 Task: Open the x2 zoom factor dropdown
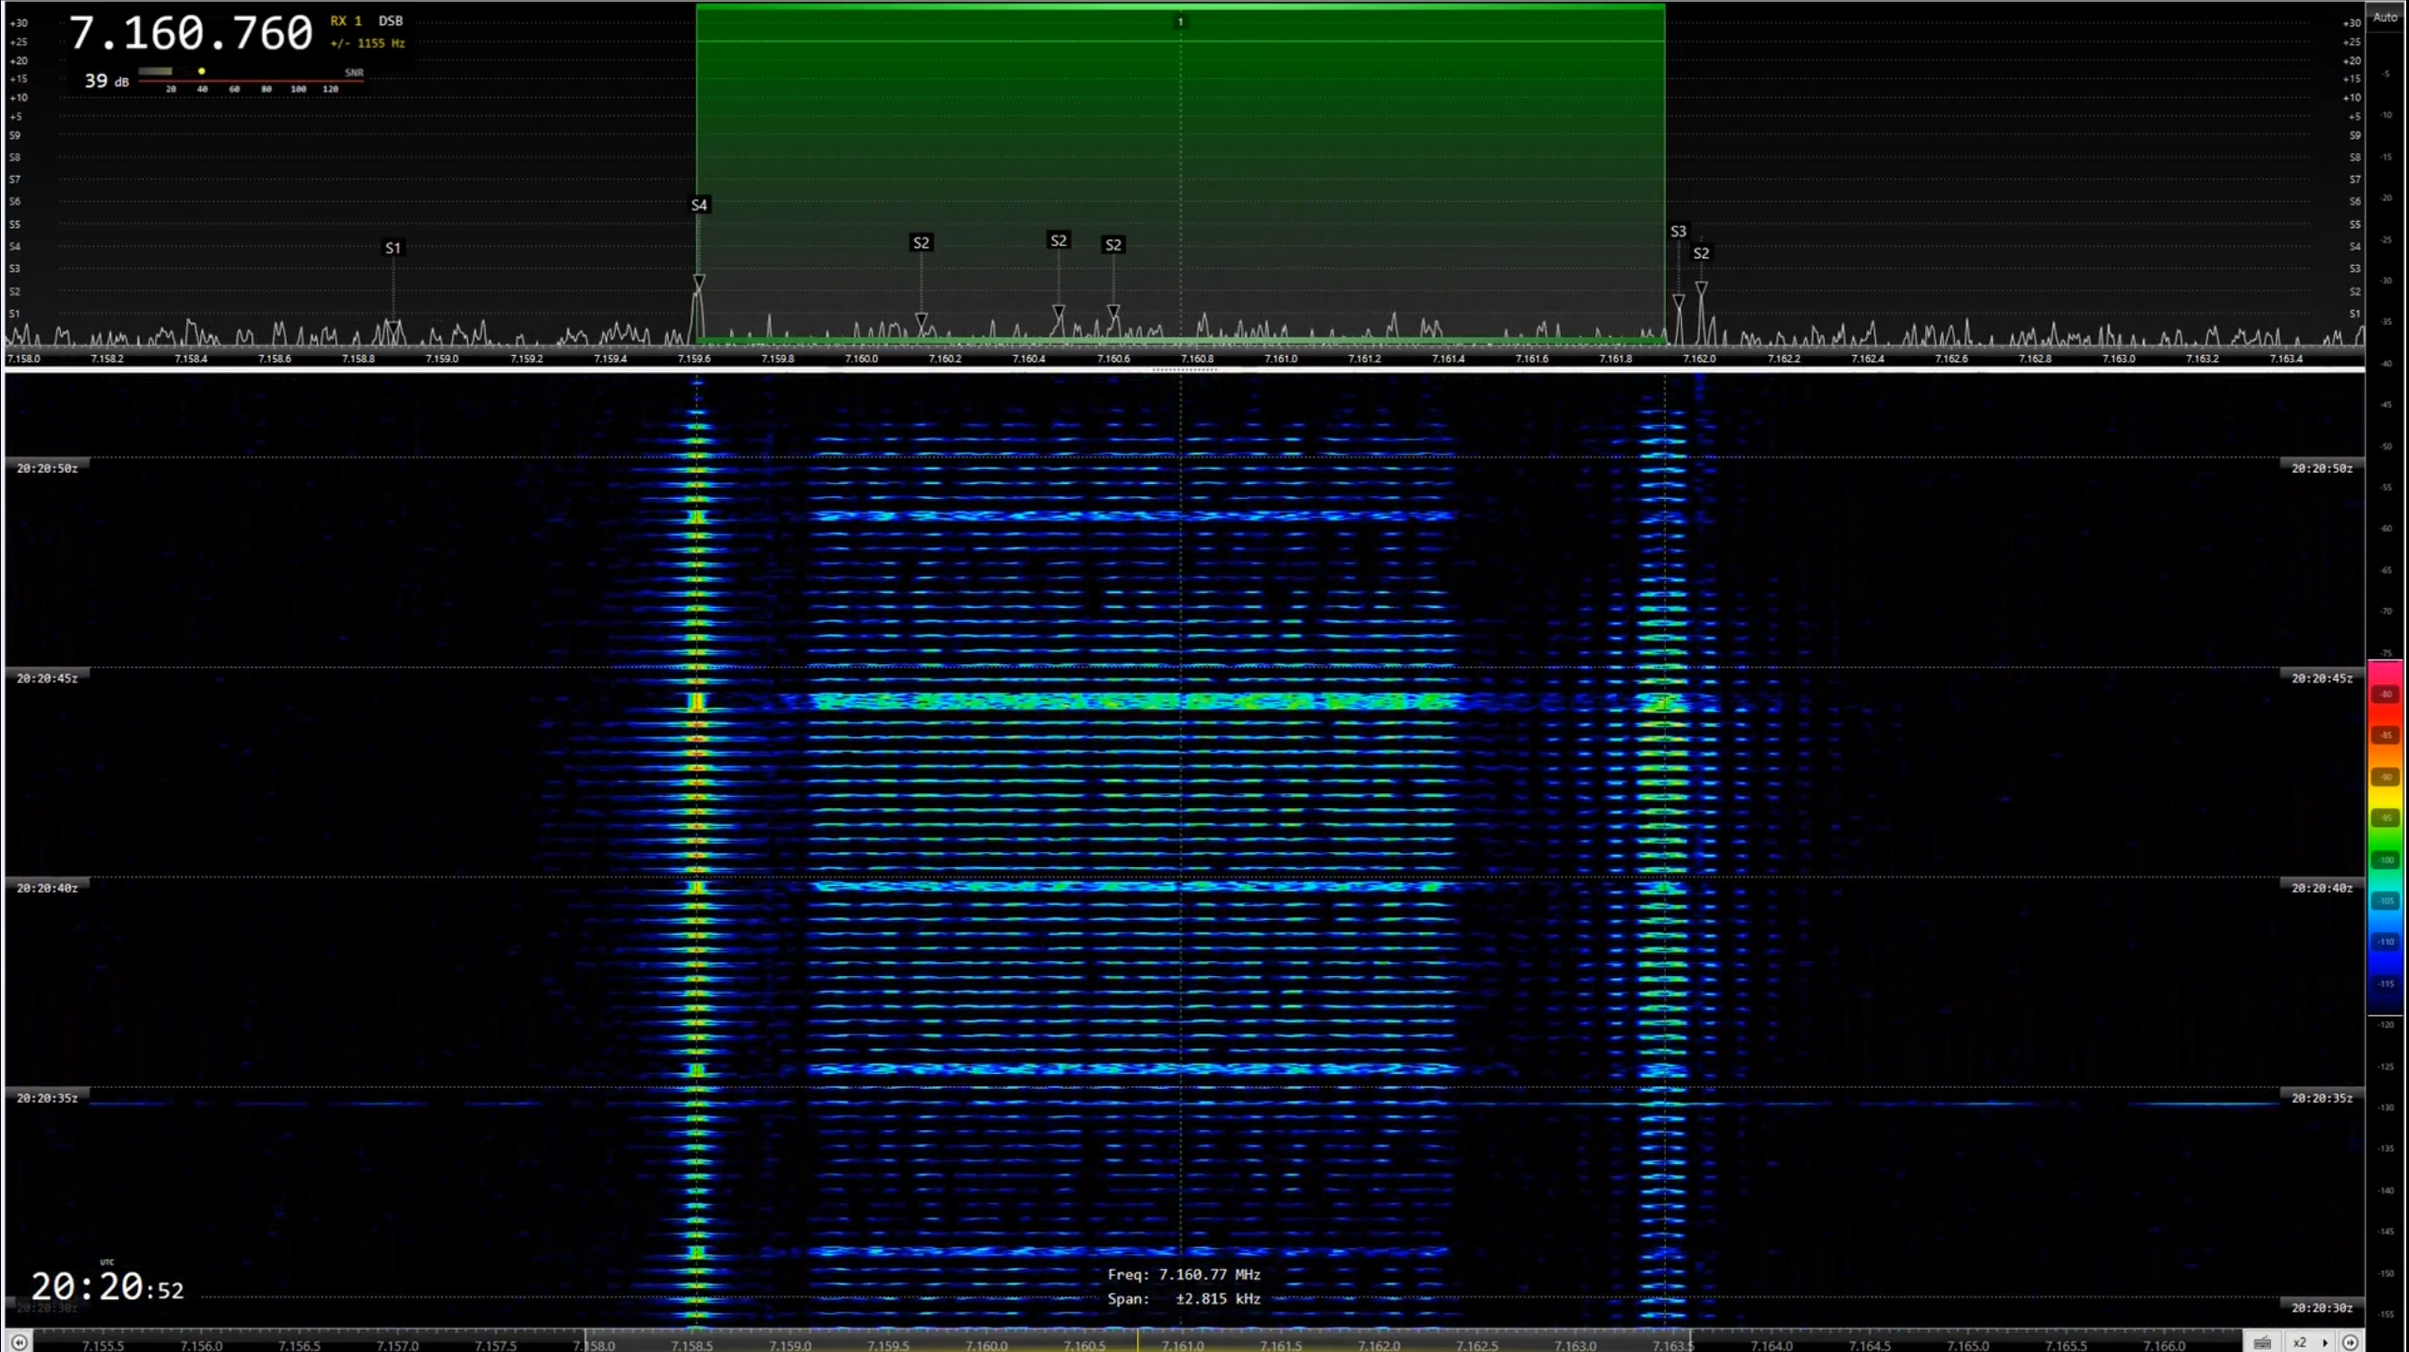point(2299,1343)
